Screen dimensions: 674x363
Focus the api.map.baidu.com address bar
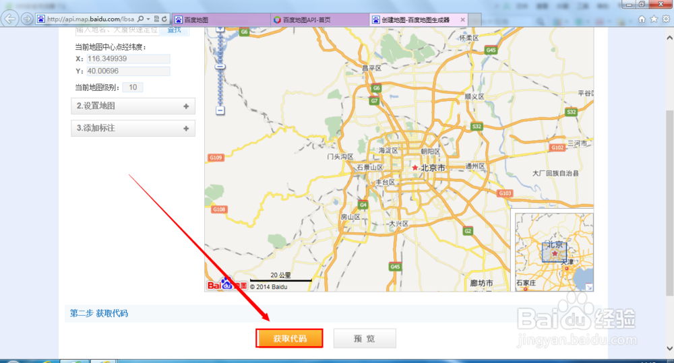pos(91,19)
